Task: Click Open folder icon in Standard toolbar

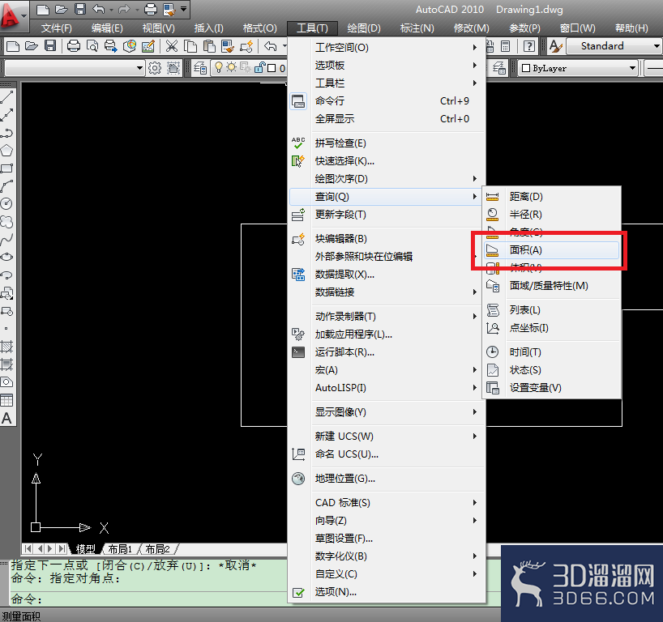Action: point(32,45)
